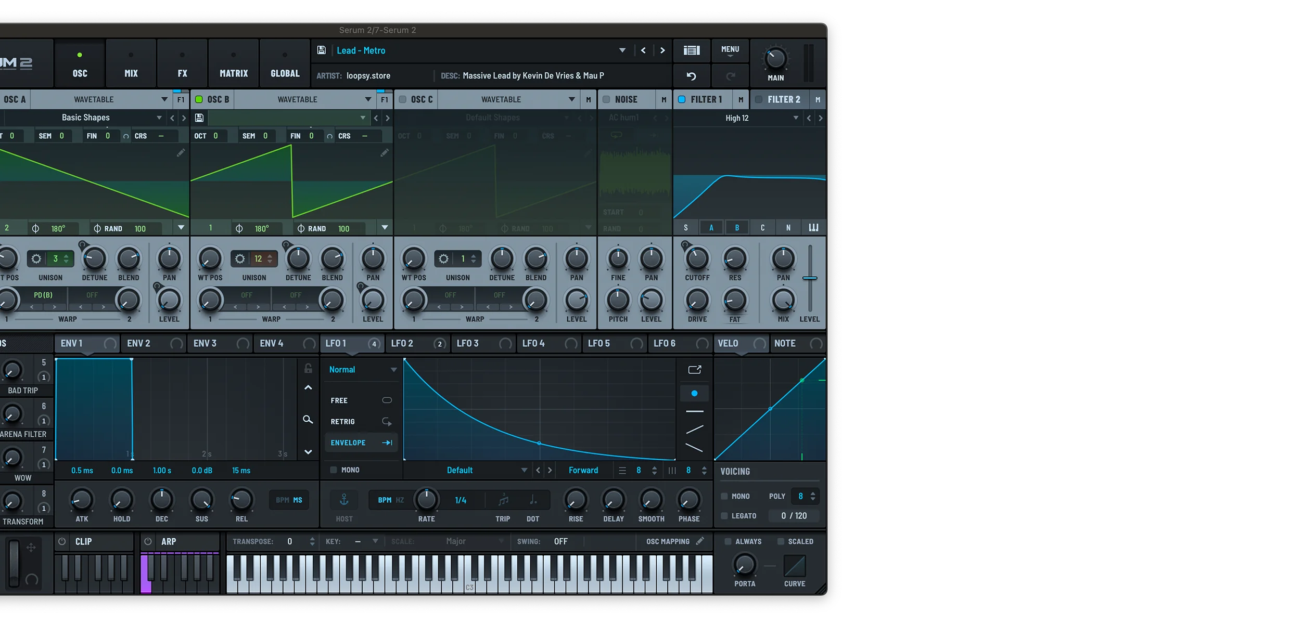
Task: Enable FILTER 2
Action: tap(759, 99)
